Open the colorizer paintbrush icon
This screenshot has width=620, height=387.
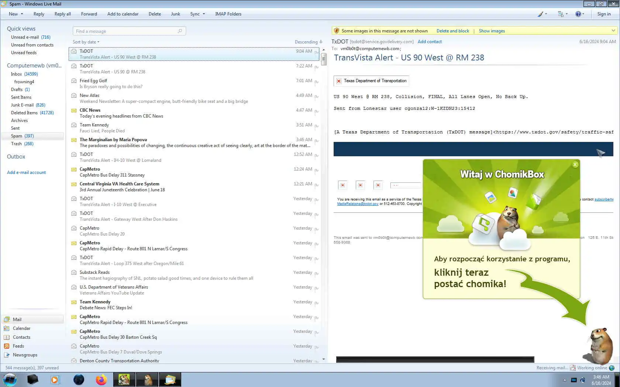click(x=540, y=14)
